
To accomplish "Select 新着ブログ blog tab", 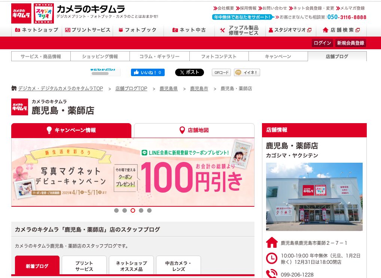I will point(37,266).
